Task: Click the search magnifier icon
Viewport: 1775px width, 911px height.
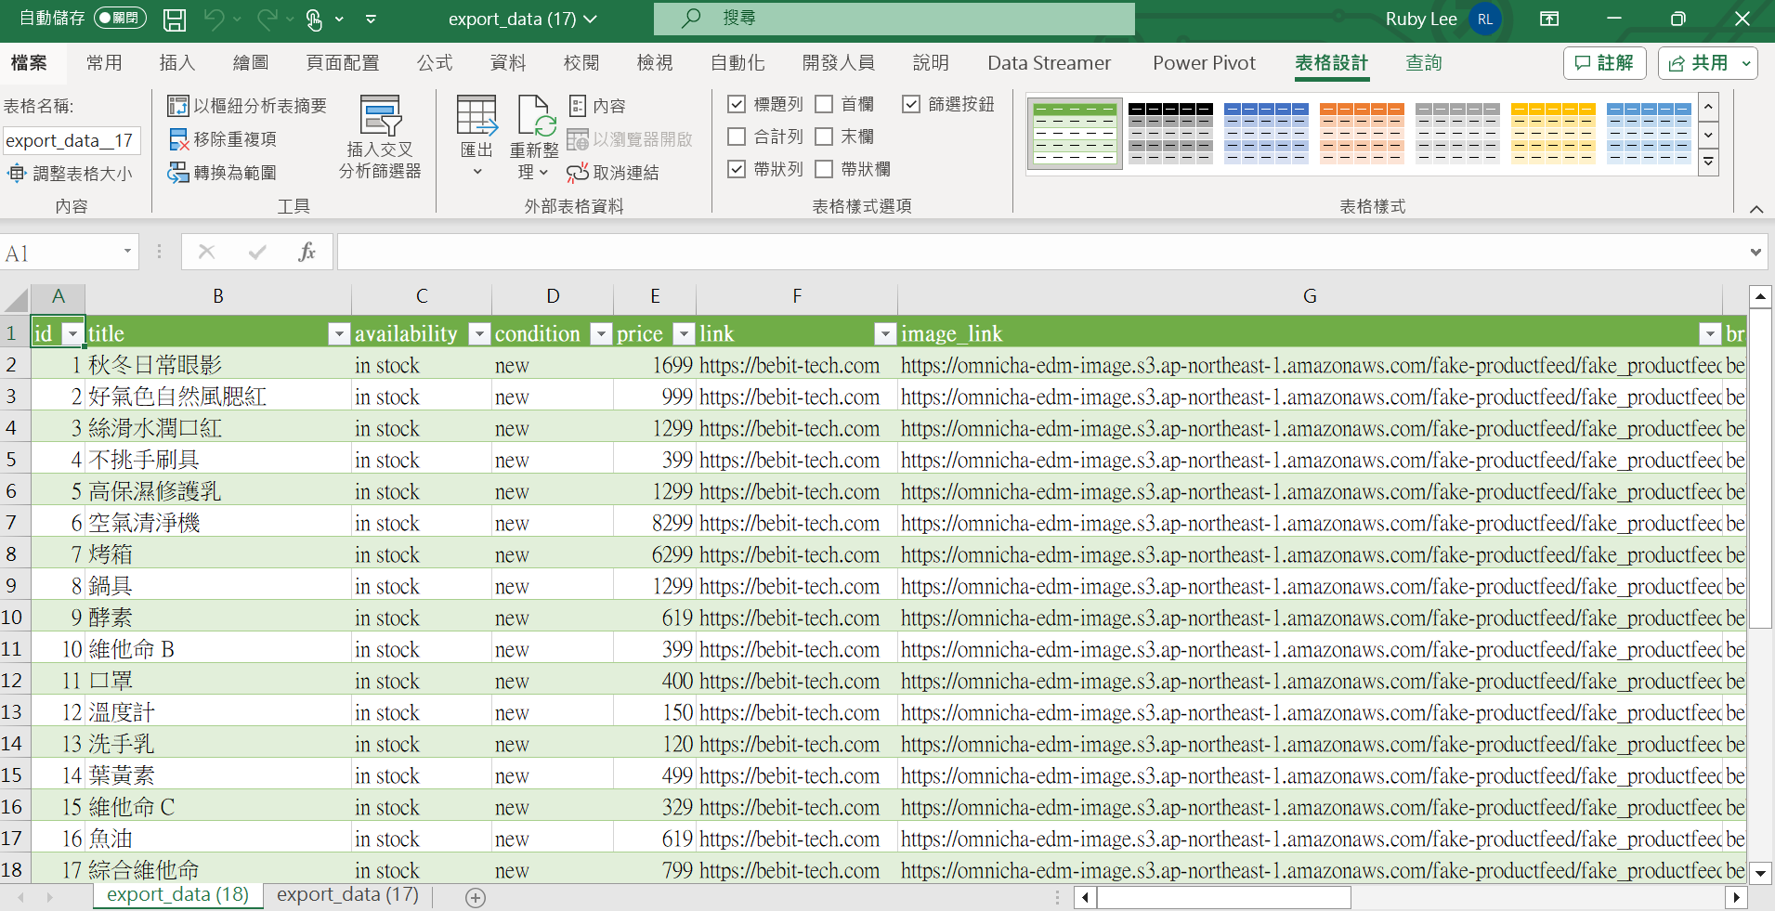Action: 691,18
